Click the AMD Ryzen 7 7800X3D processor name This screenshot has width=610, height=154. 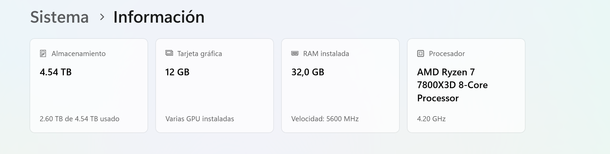(452, 85)
